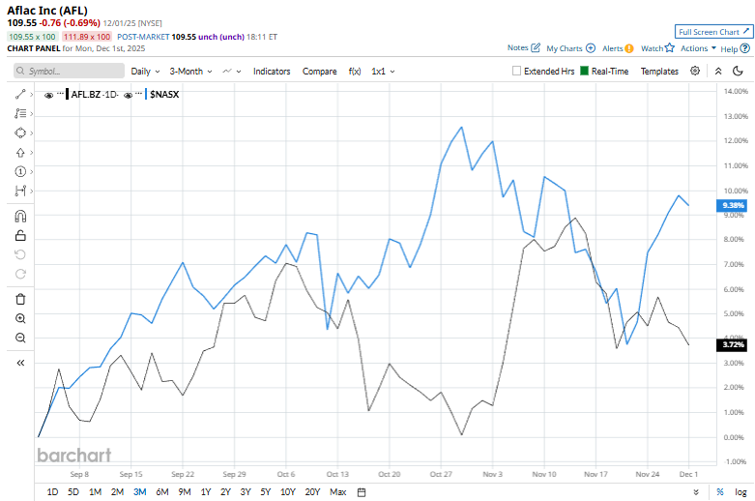Collapse the drawing tools sidebar
Viewport: 755px width, 501px height.
[20, 363]
